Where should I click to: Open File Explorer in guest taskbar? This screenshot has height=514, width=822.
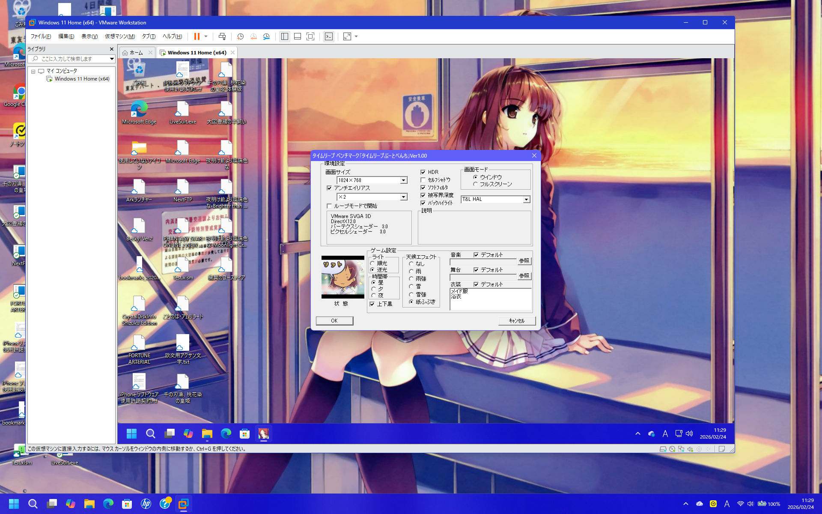coord(207,433)
